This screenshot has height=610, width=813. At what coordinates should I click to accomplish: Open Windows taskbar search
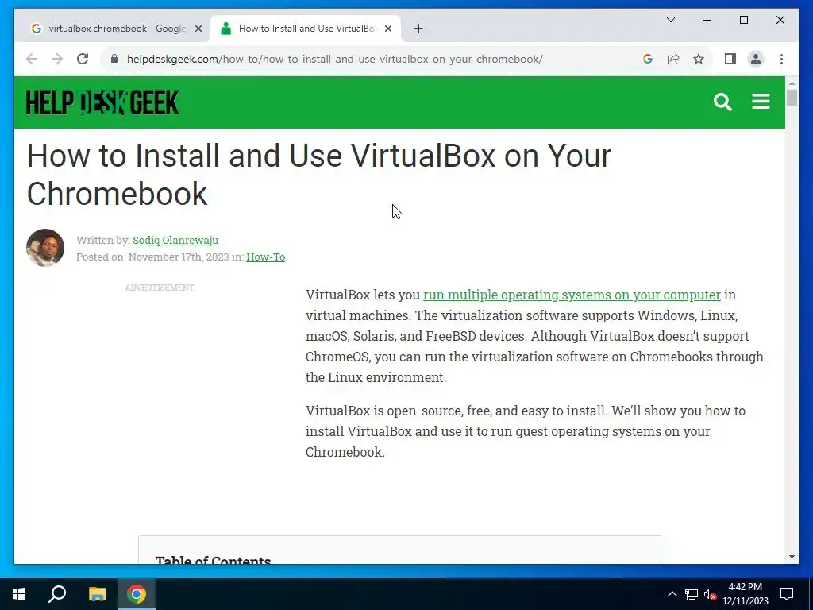tap(57, 594)
